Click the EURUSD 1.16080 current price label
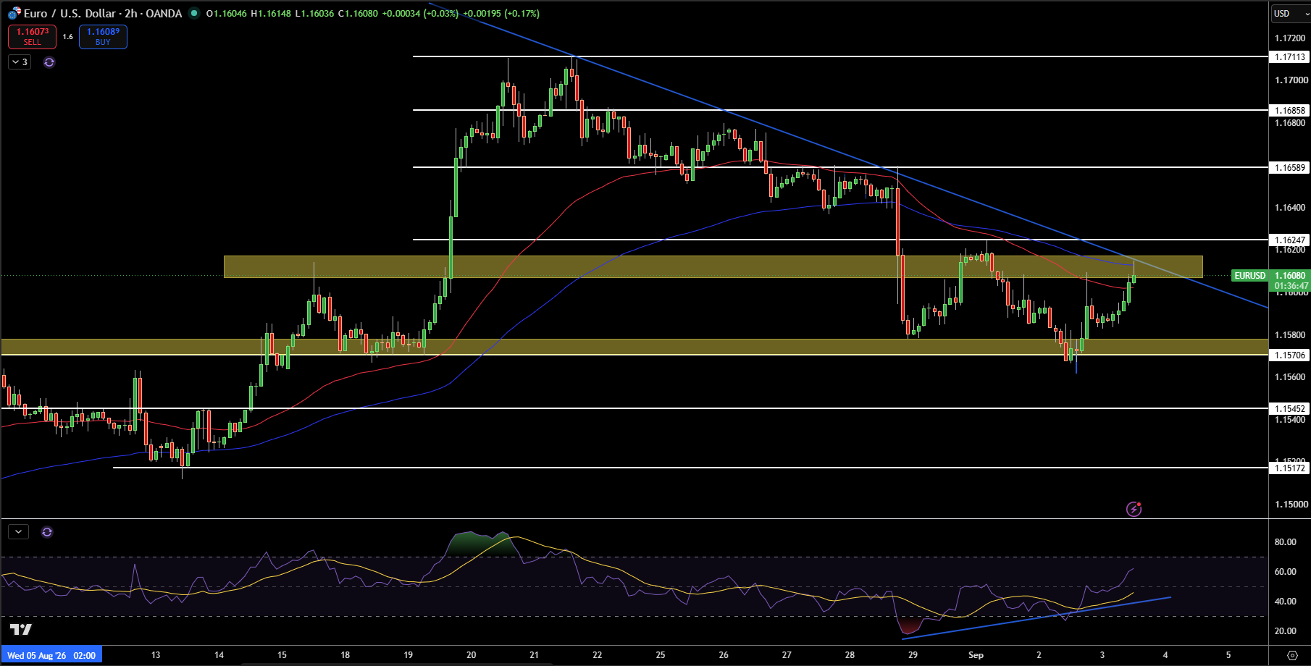This screenshot has height=666, width=1311. pyautogui.click(x=1270, y=276)
